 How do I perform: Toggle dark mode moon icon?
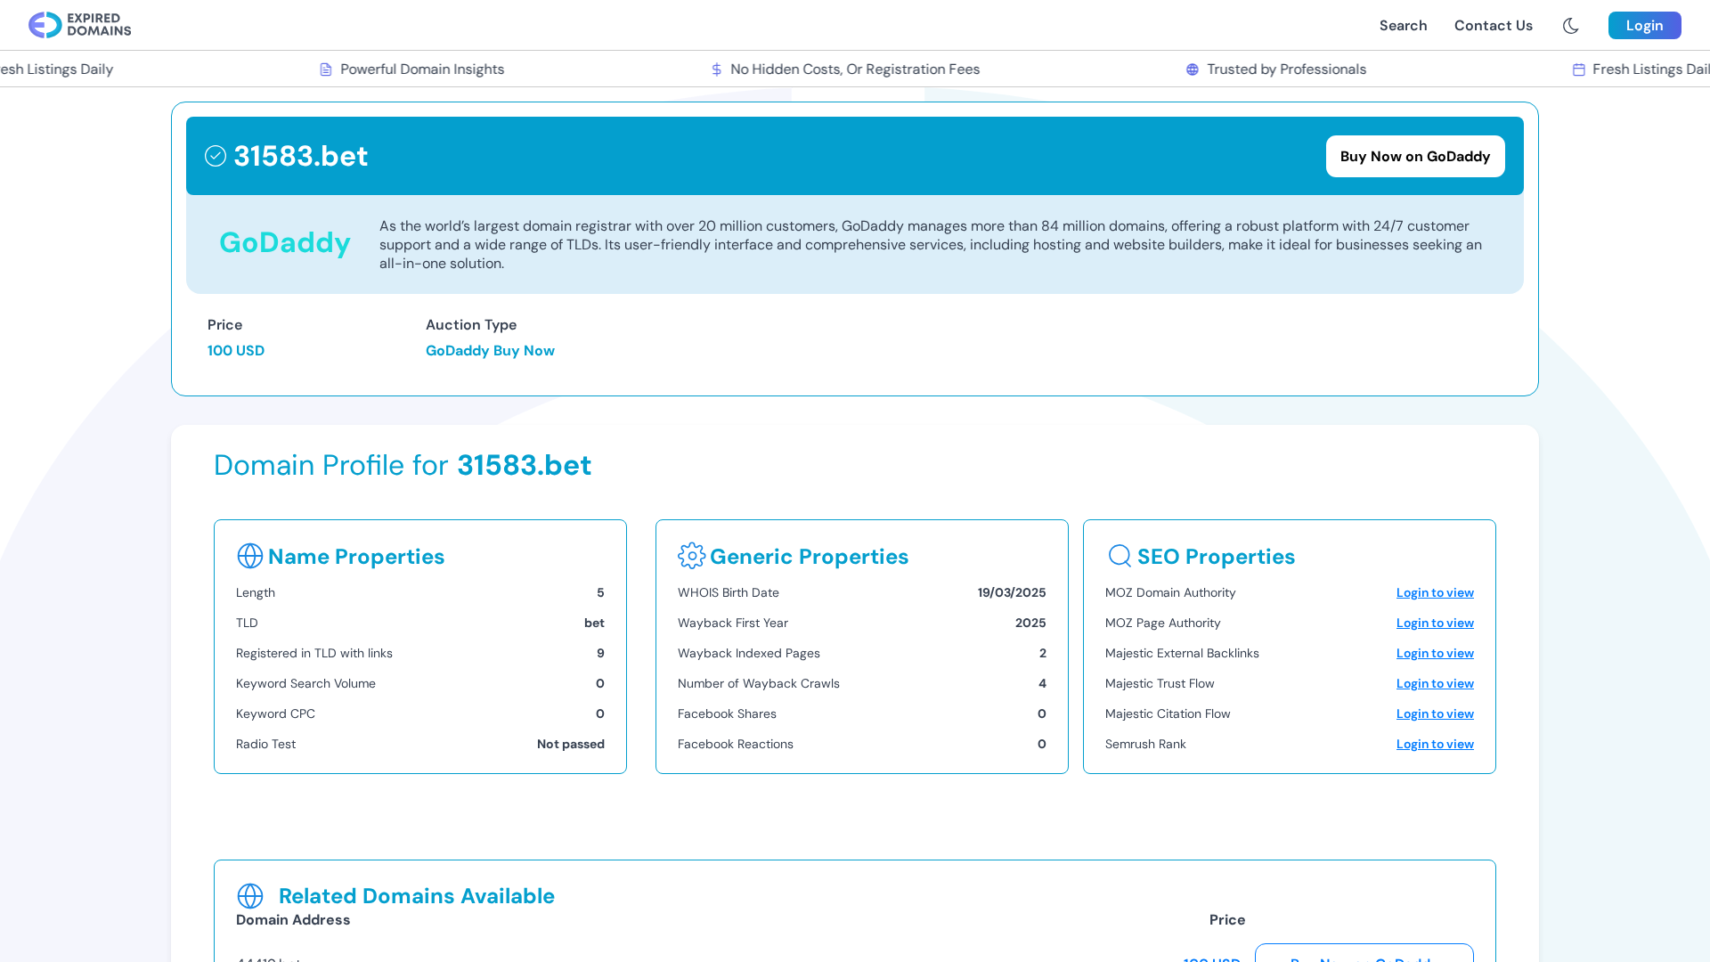pos(1570,26)
